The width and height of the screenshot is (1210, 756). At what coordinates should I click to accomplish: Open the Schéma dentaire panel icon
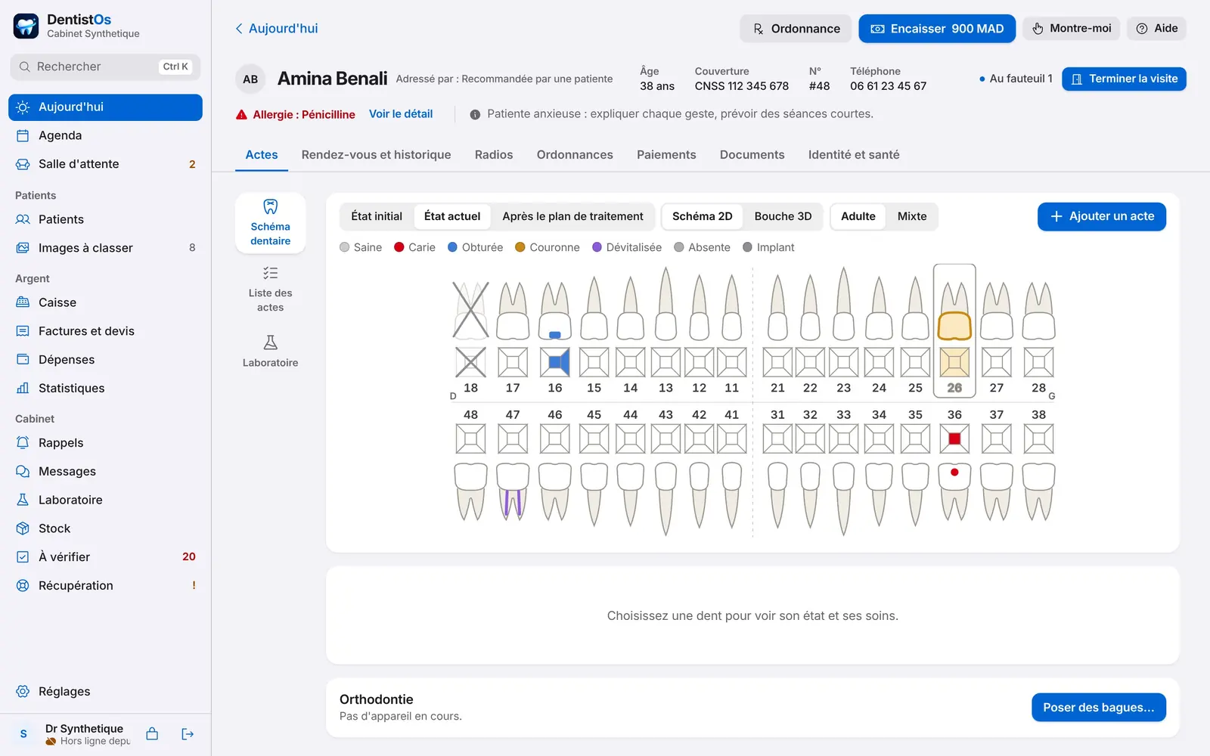[270, 223]
